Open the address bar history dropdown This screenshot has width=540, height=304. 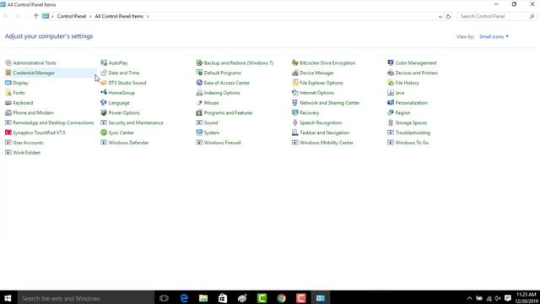click(440, 17)
